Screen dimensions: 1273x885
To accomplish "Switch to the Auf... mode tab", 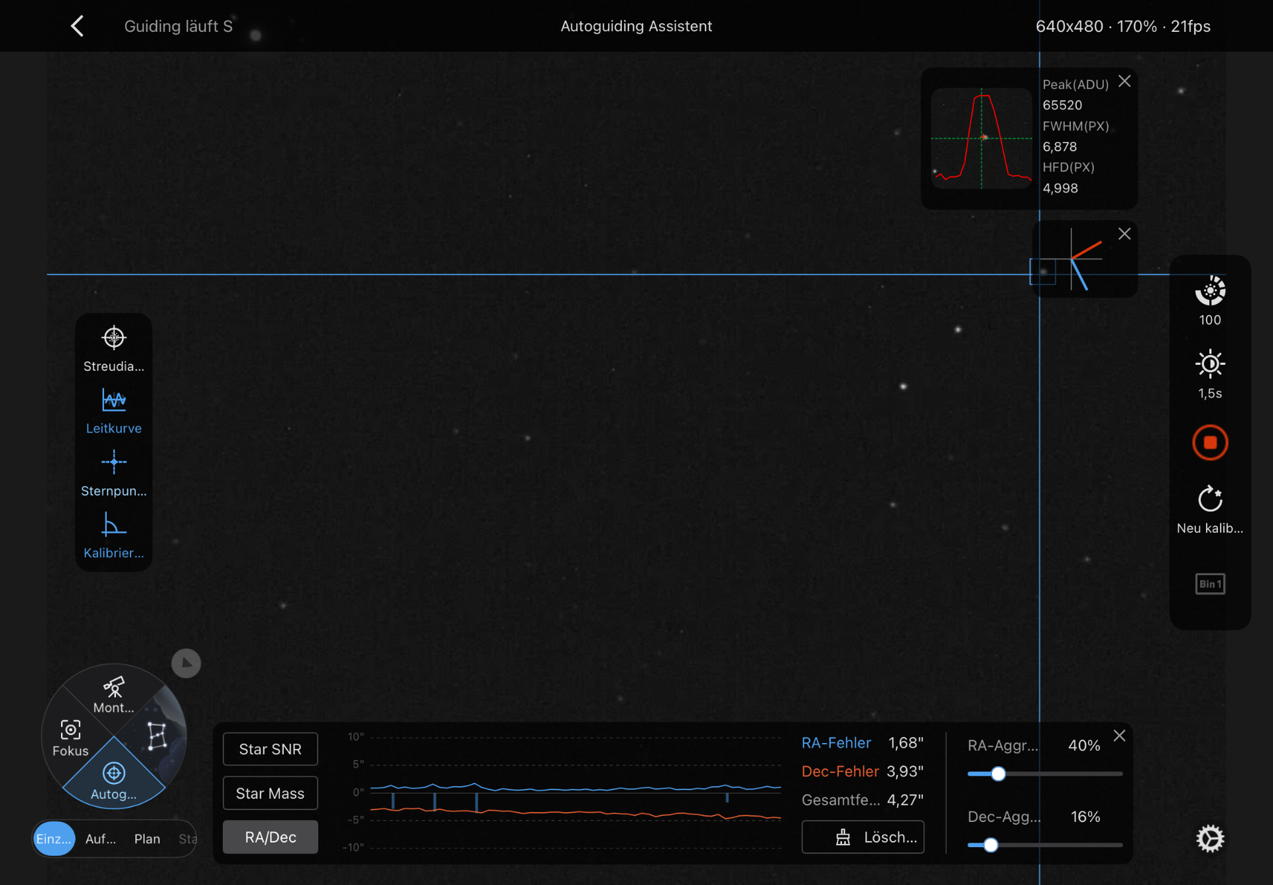I will click(101, 839).
